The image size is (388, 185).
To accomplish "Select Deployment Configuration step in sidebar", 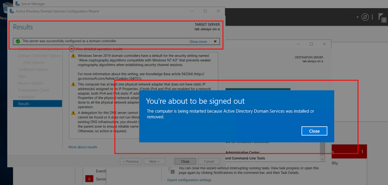I will [x=39, y=49].
